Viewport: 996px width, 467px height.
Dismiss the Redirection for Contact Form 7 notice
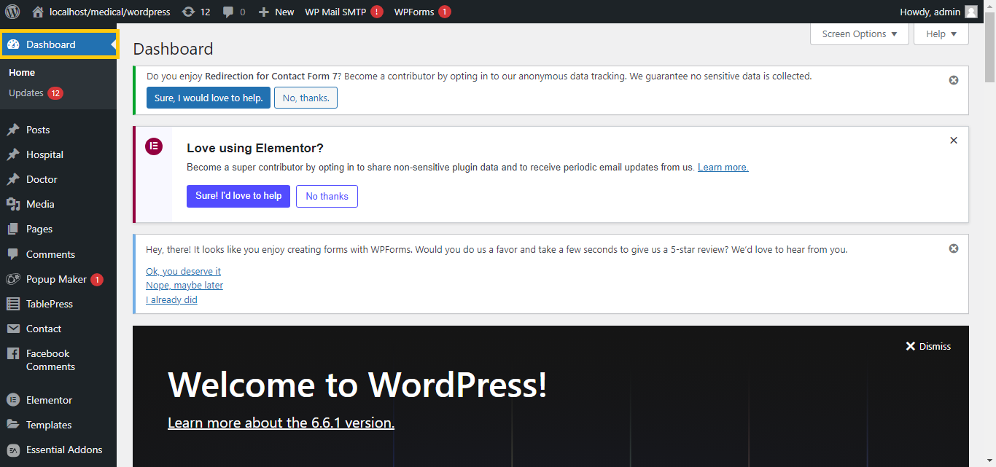953,80
